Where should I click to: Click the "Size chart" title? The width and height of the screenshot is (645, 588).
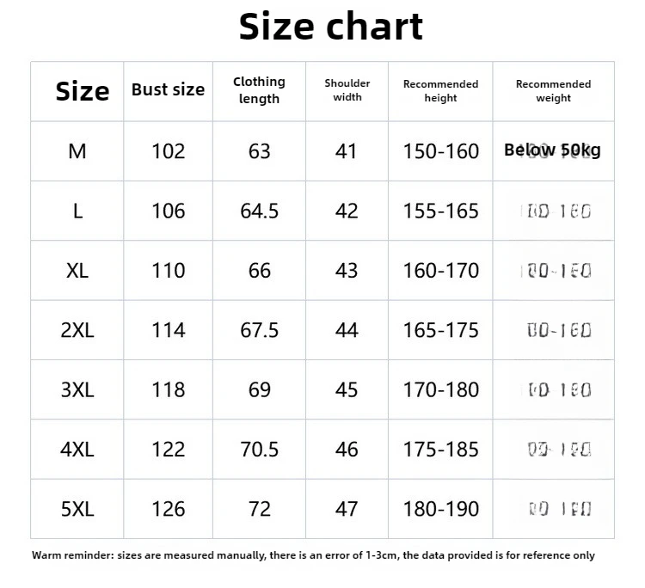click(330, 27)
